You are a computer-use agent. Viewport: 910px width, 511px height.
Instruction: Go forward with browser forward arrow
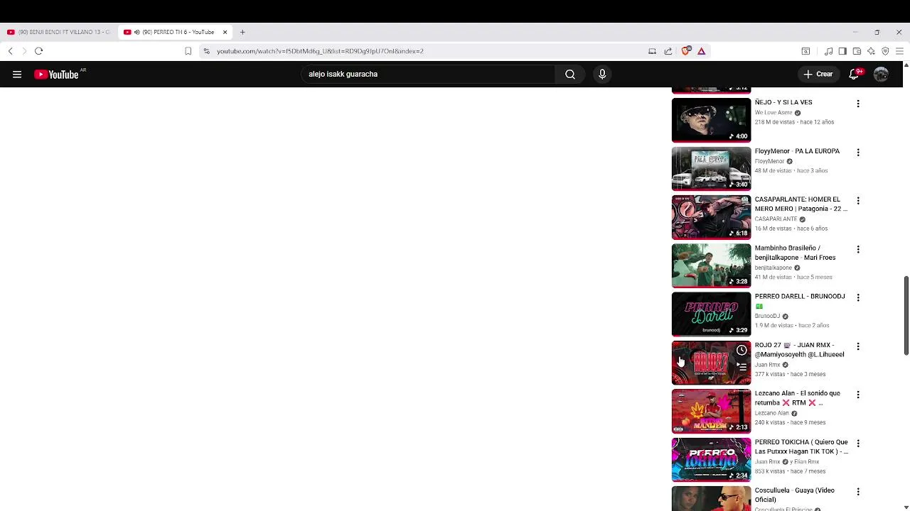tap(23, 51)
